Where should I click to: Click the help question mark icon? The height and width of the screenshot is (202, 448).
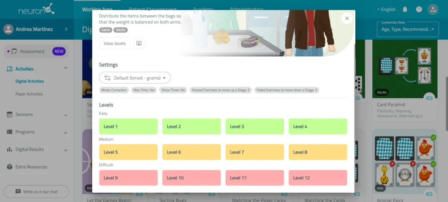click(x=419, y=10)
